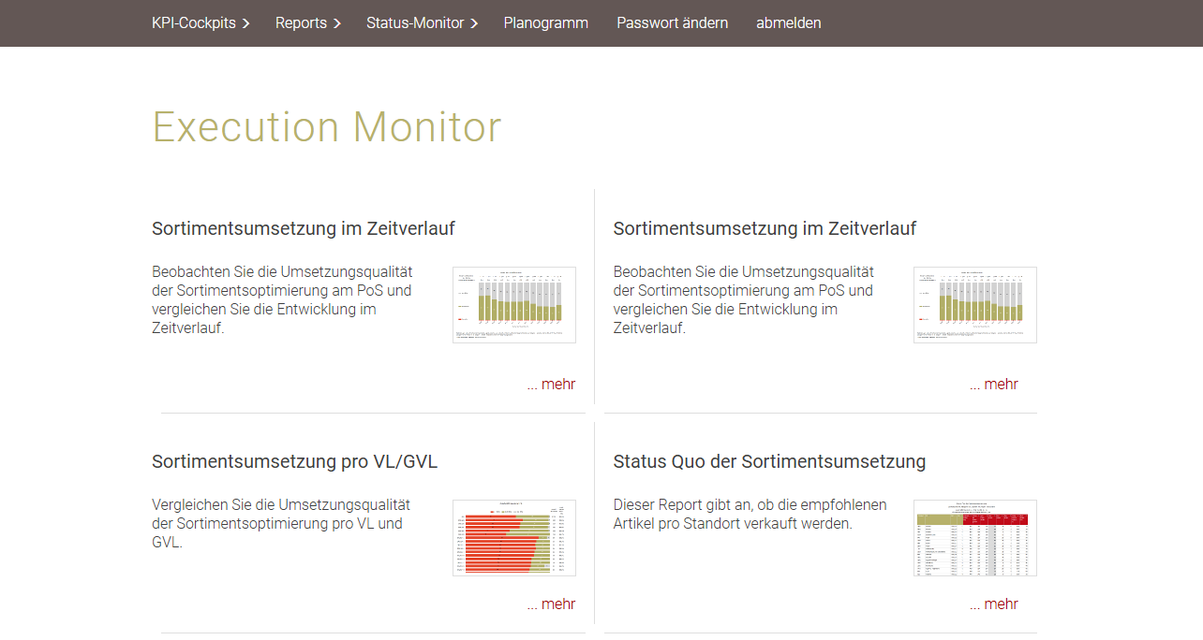
Task: Open the KPI-Cockpits menu label
Action: [x=194, y=23]
